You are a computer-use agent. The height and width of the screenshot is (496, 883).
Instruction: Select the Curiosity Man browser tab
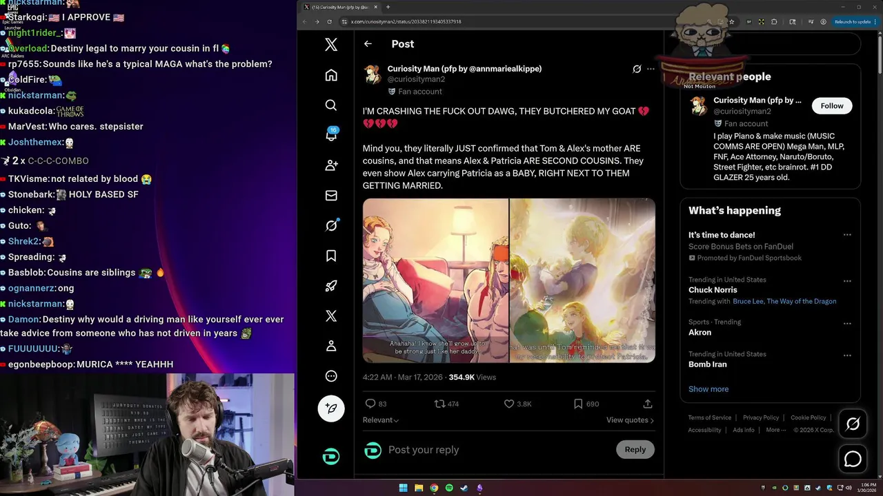click(341, 7)
